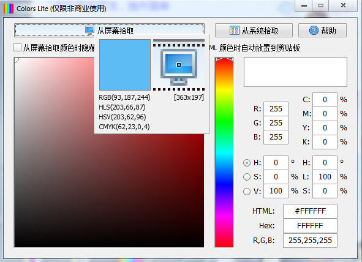Click the RGB(93,187,244) text in popup
The image size is (362, 262).
[124, 97]
